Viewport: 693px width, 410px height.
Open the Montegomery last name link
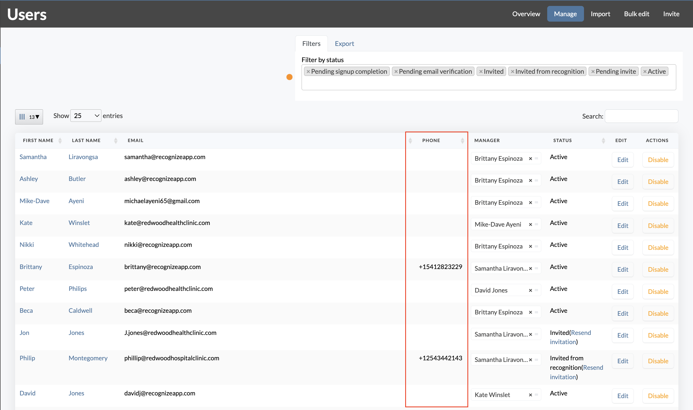pyautogui.click(x=88, y=358)
